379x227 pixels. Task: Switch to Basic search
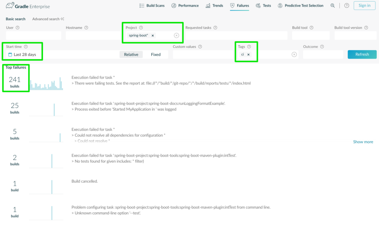pyautogui.click(x=16, y=19)
